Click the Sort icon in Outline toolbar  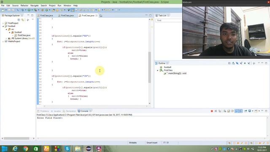coord(233,63)
